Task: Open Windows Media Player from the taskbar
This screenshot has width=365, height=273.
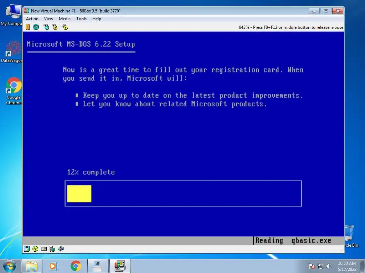Action: point(53,266)
